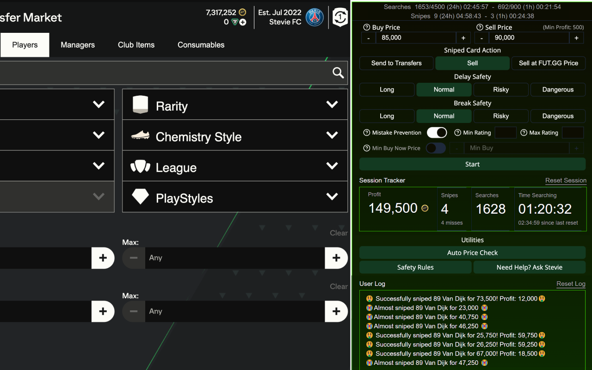Decrease the Buy Price with minus
Image resolution: width=592 pixels, height=370 pixels.
click(x=368, y=38)
